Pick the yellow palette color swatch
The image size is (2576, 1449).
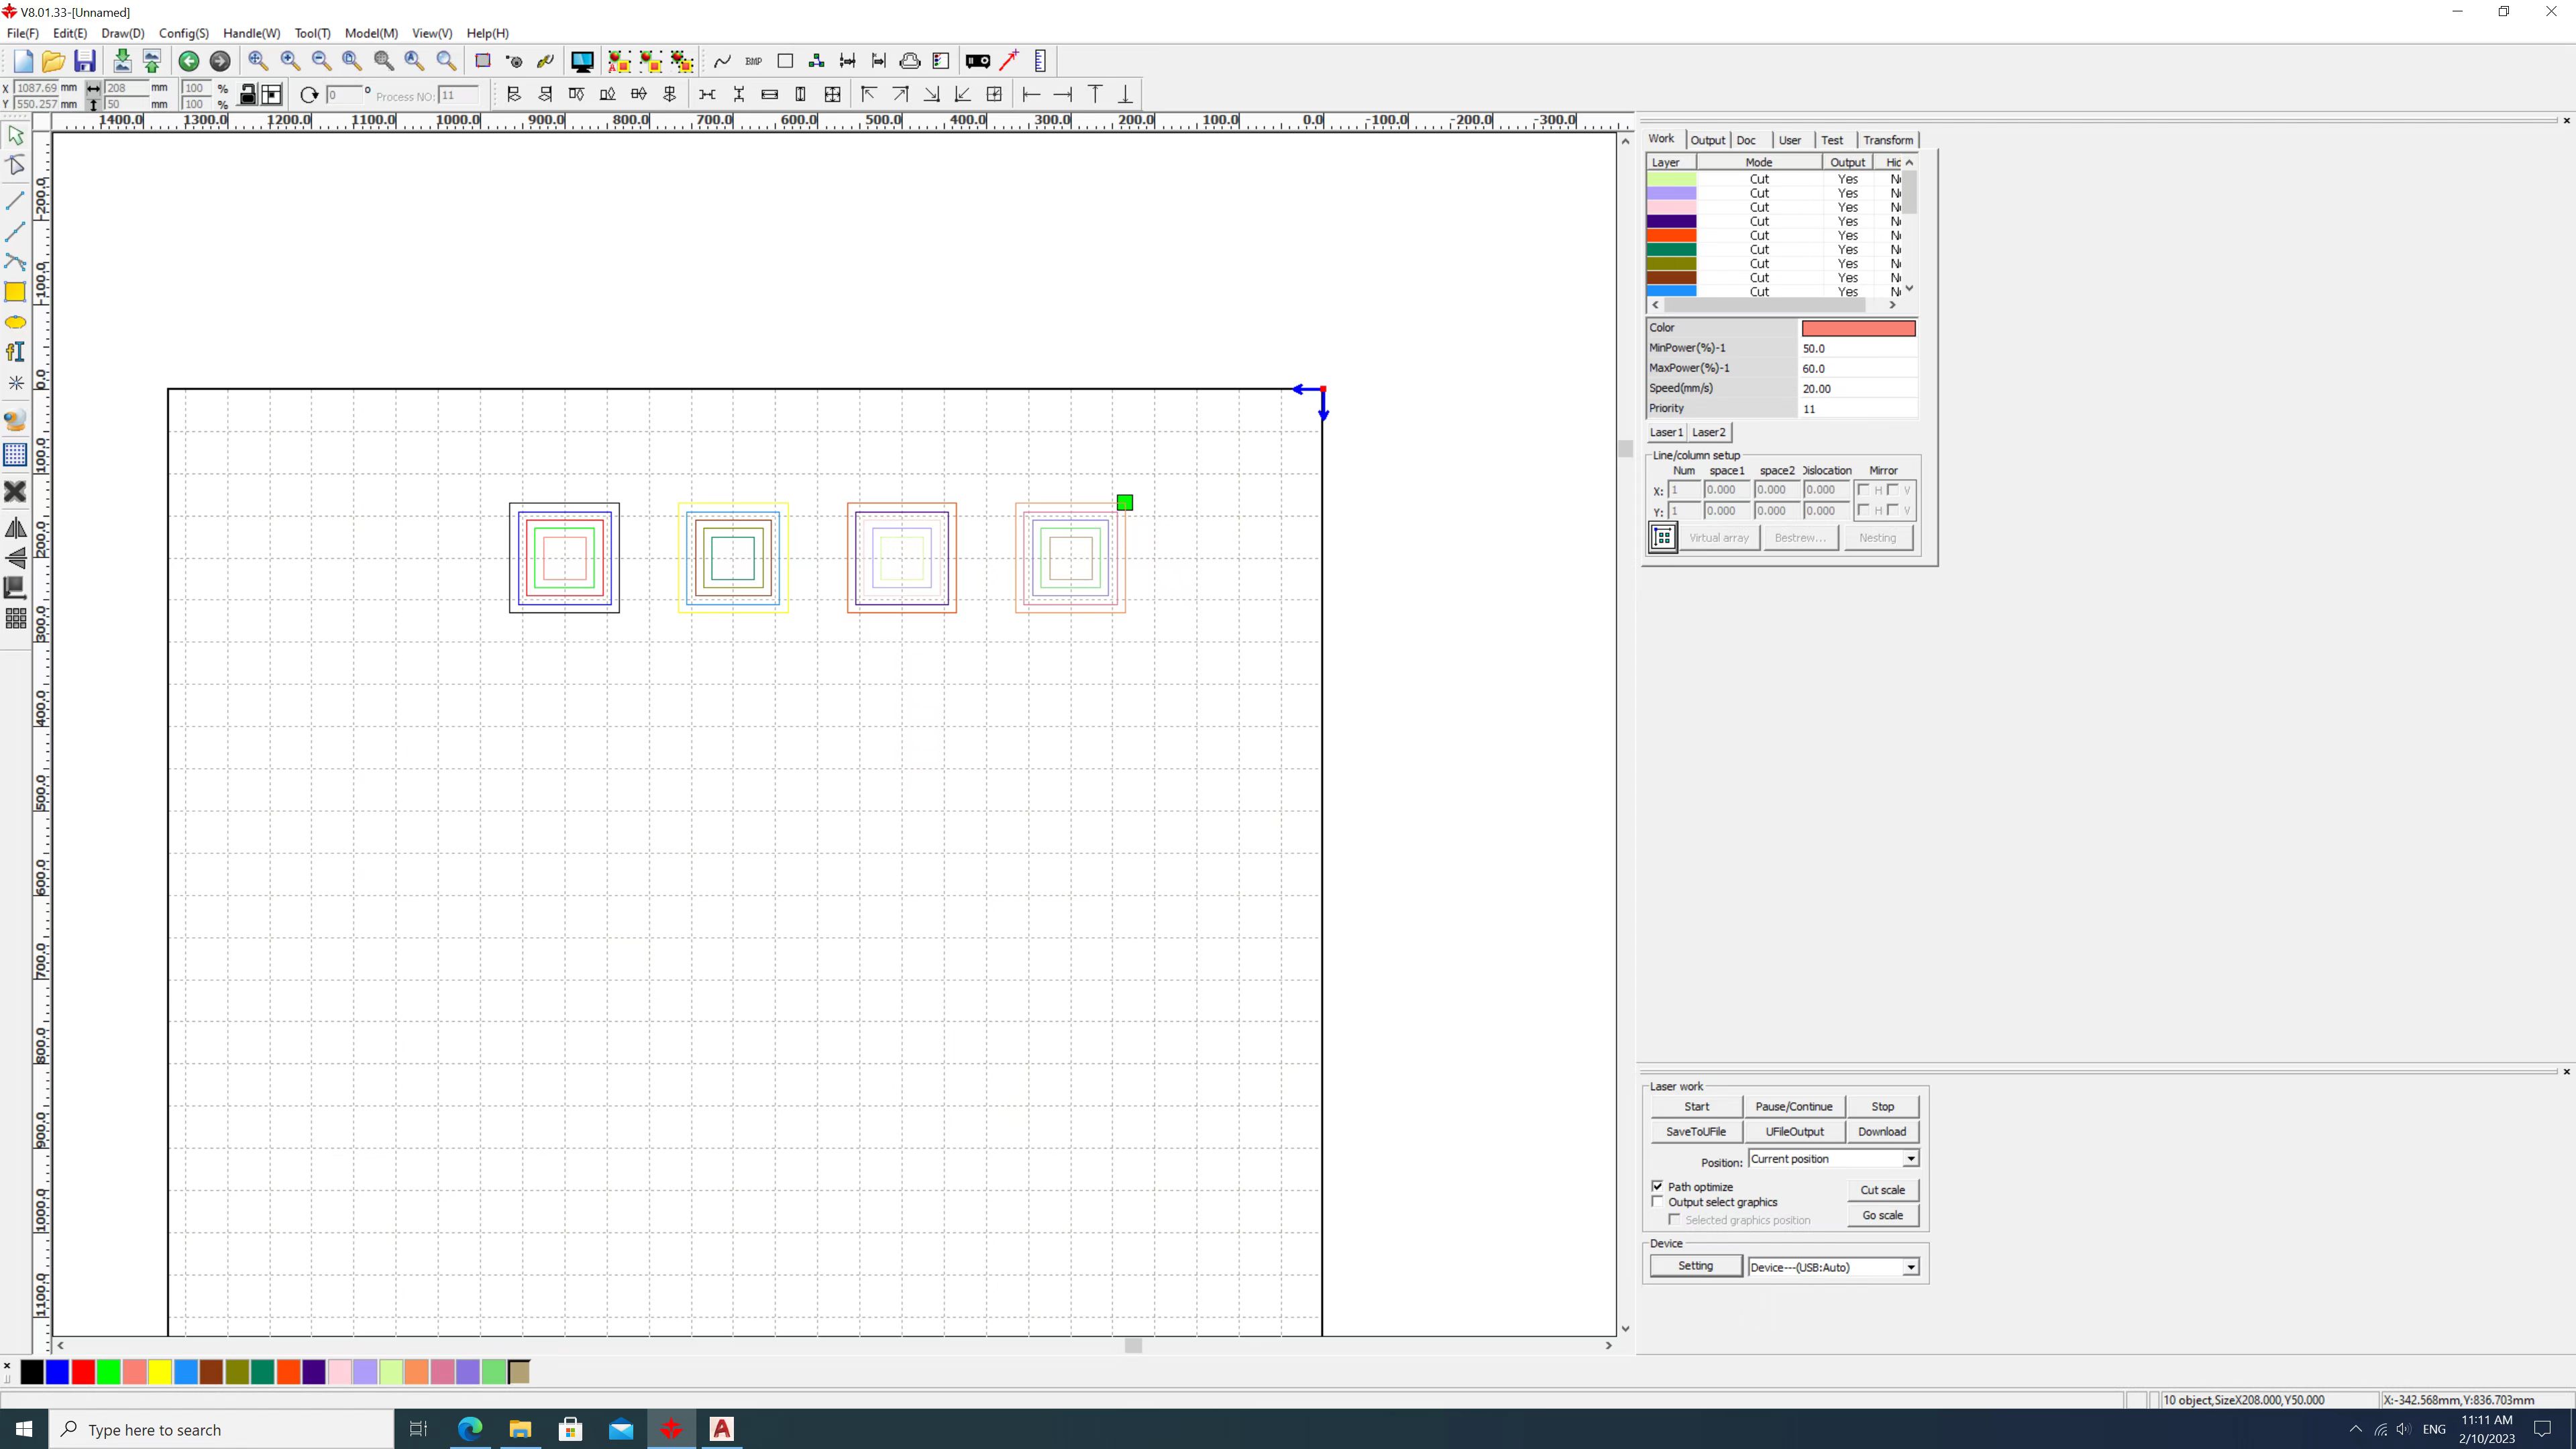click(160, 1372)
